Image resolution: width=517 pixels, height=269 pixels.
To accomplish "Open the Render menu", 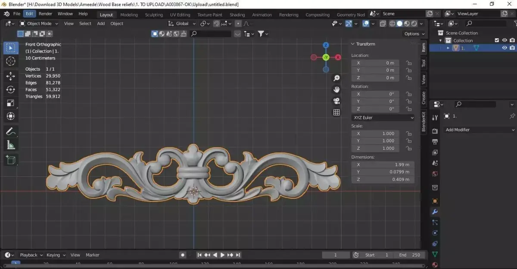I will tap(45, 14).
